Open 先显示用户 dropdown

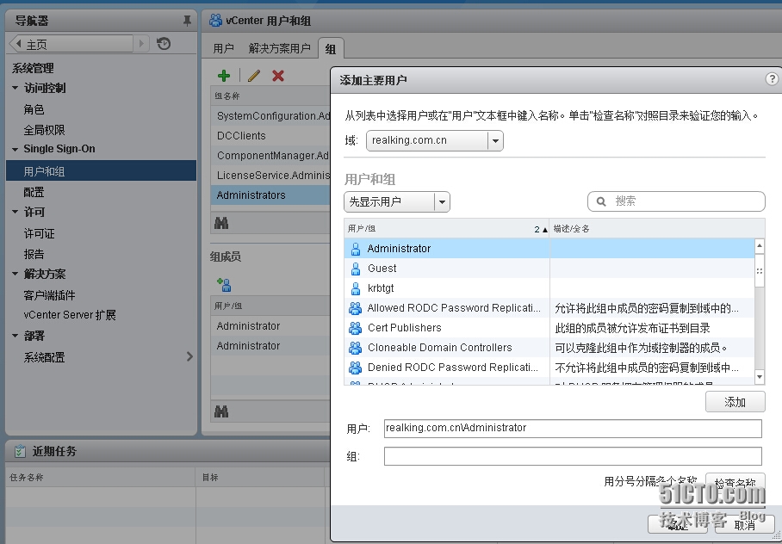click(x=441, y=202)
